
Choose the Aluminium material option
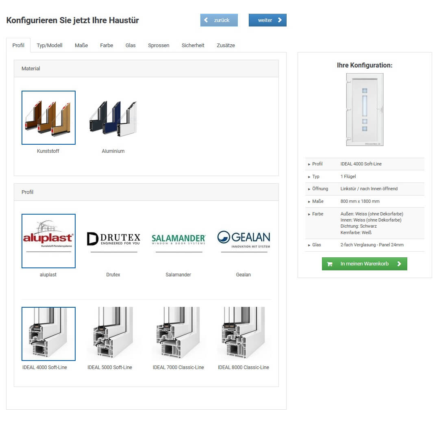pos(113,117)
